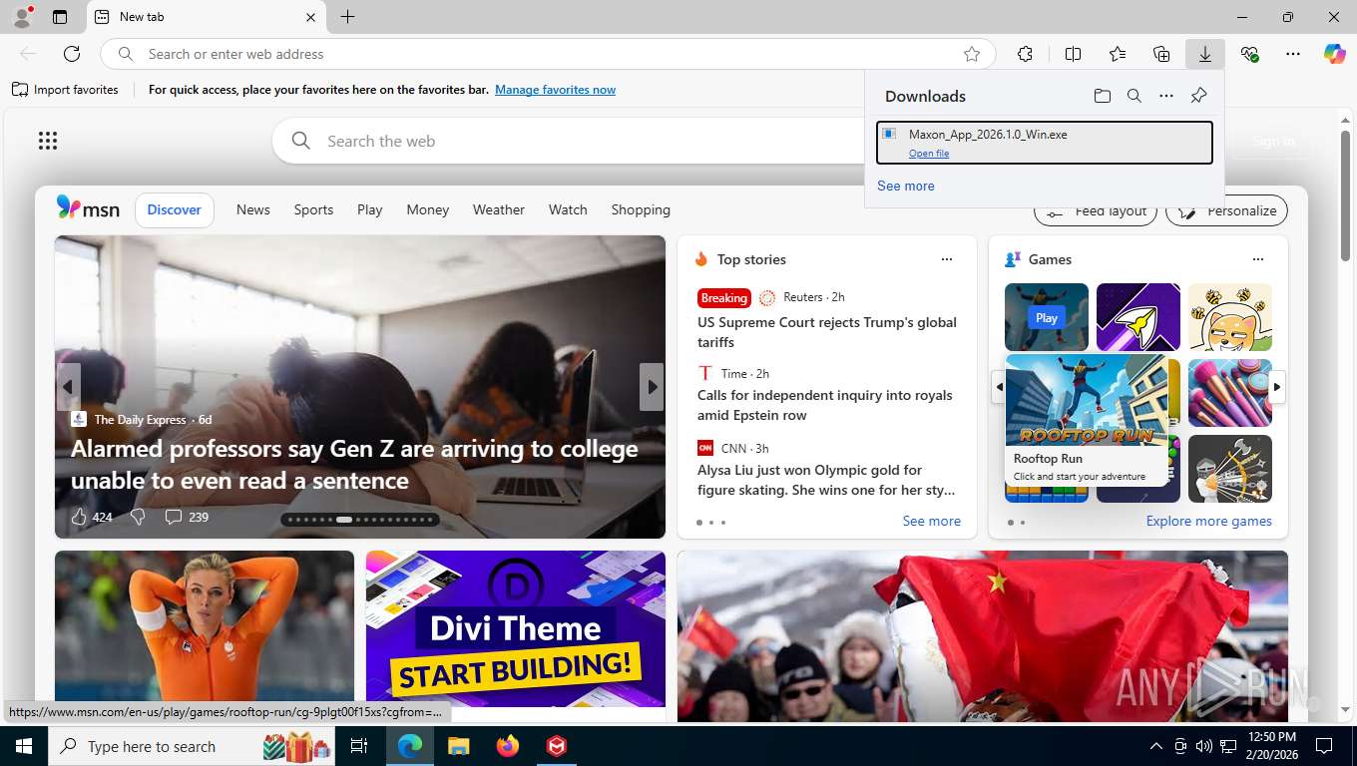Open the Shiba dog game thumbnail

point(1230,317)
